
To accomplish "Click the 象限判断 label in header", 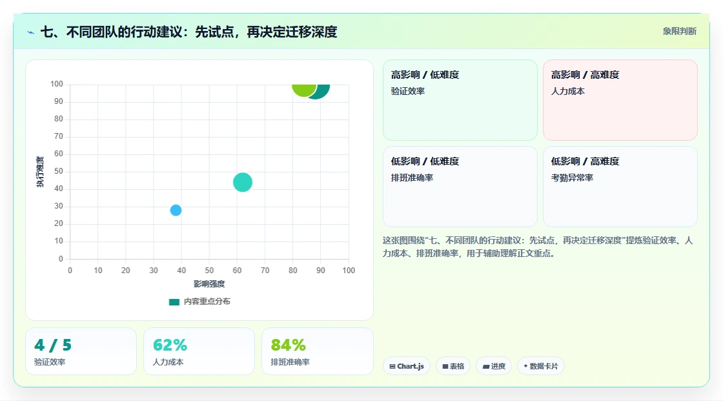I will click(679, 32).
